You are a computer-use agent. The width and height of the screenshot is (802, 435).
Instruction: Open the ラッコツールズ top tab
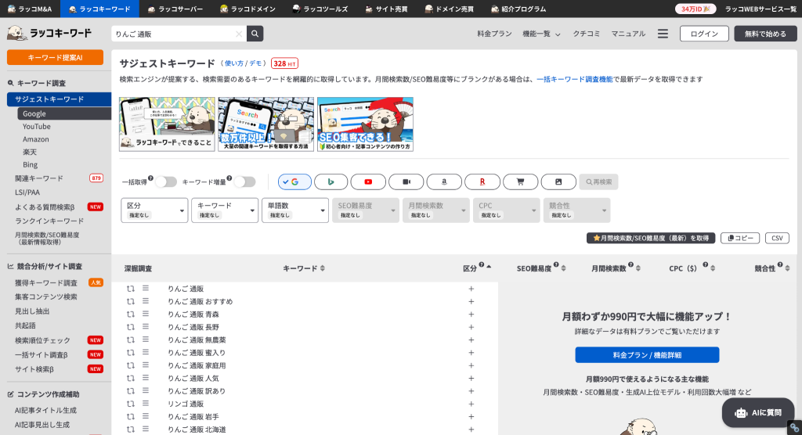point(320,9)
